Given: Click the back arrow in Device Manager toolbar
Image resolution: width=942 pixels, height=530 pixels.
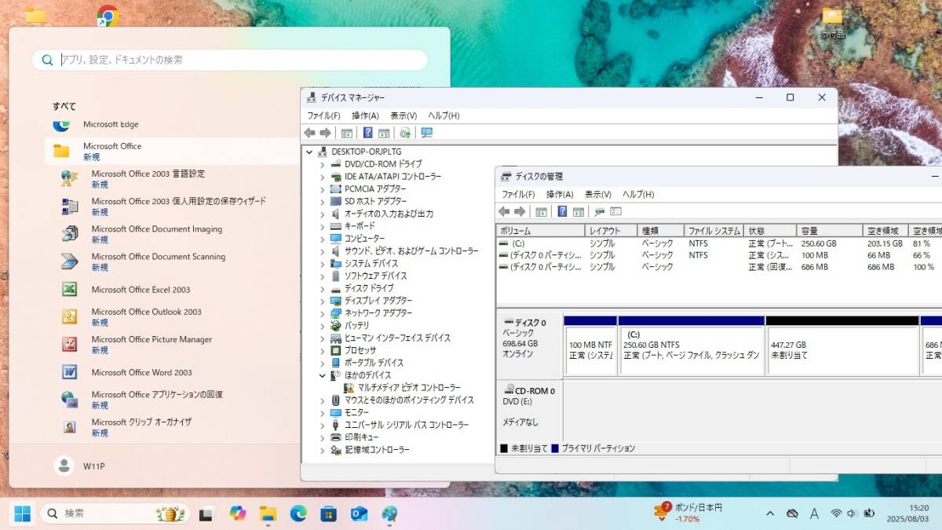Looking at the screenshot, I should (x=310, y=133).
